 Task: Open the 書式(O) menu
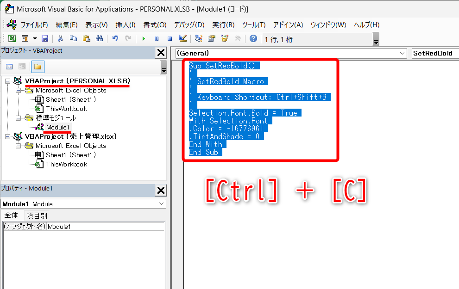pyautogui.click(x=155, y=25)
